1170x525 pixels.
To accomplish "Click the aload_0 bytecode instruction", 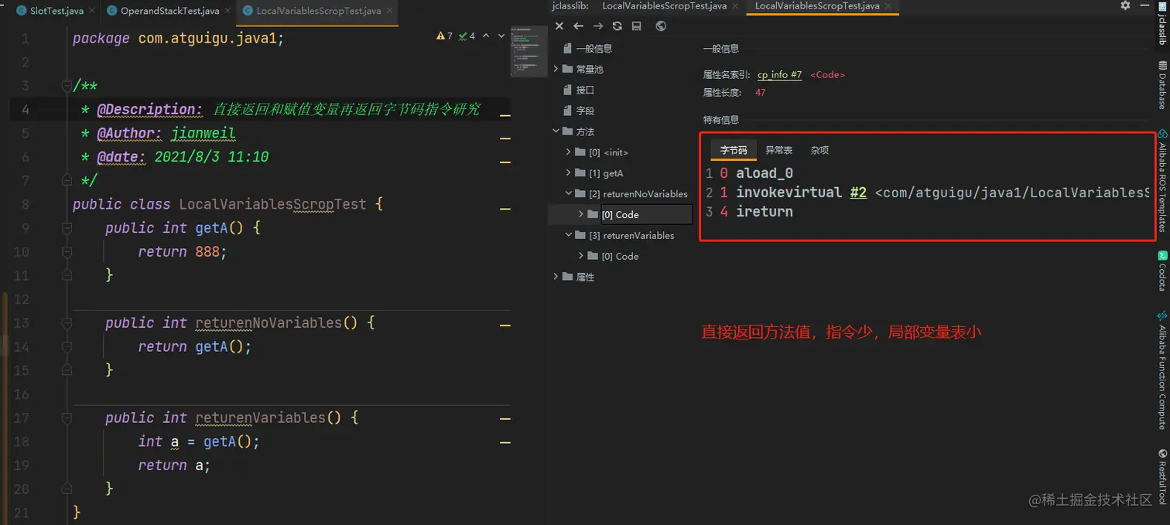I will point(765,173).
